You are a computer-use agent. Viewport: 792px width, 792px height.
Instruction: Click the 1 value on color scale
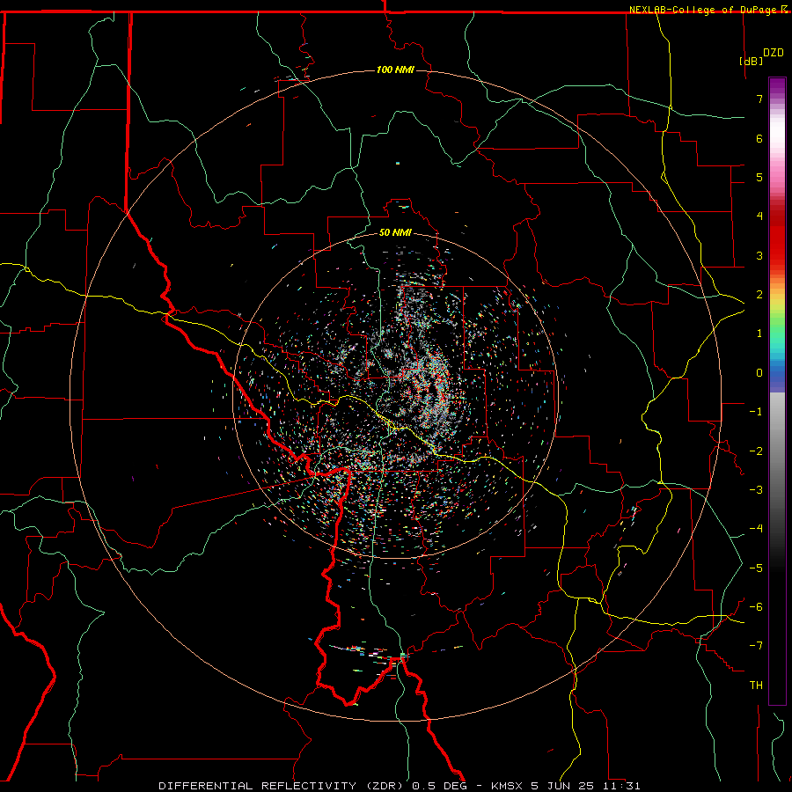click(759, 334)
